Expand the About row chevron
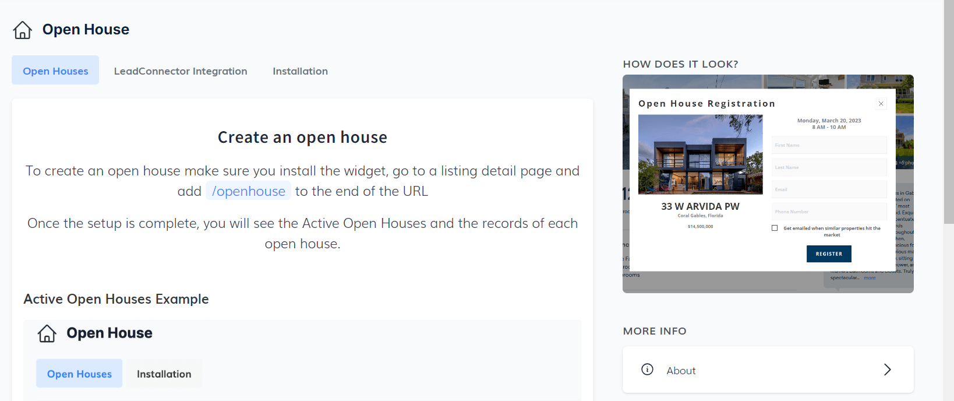The width and height of the screenshot is (954, 401). [887, 370]
